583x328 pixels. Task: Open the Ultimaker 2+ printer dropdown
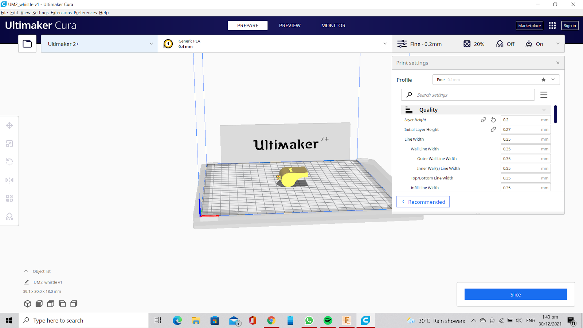[99, 44]
